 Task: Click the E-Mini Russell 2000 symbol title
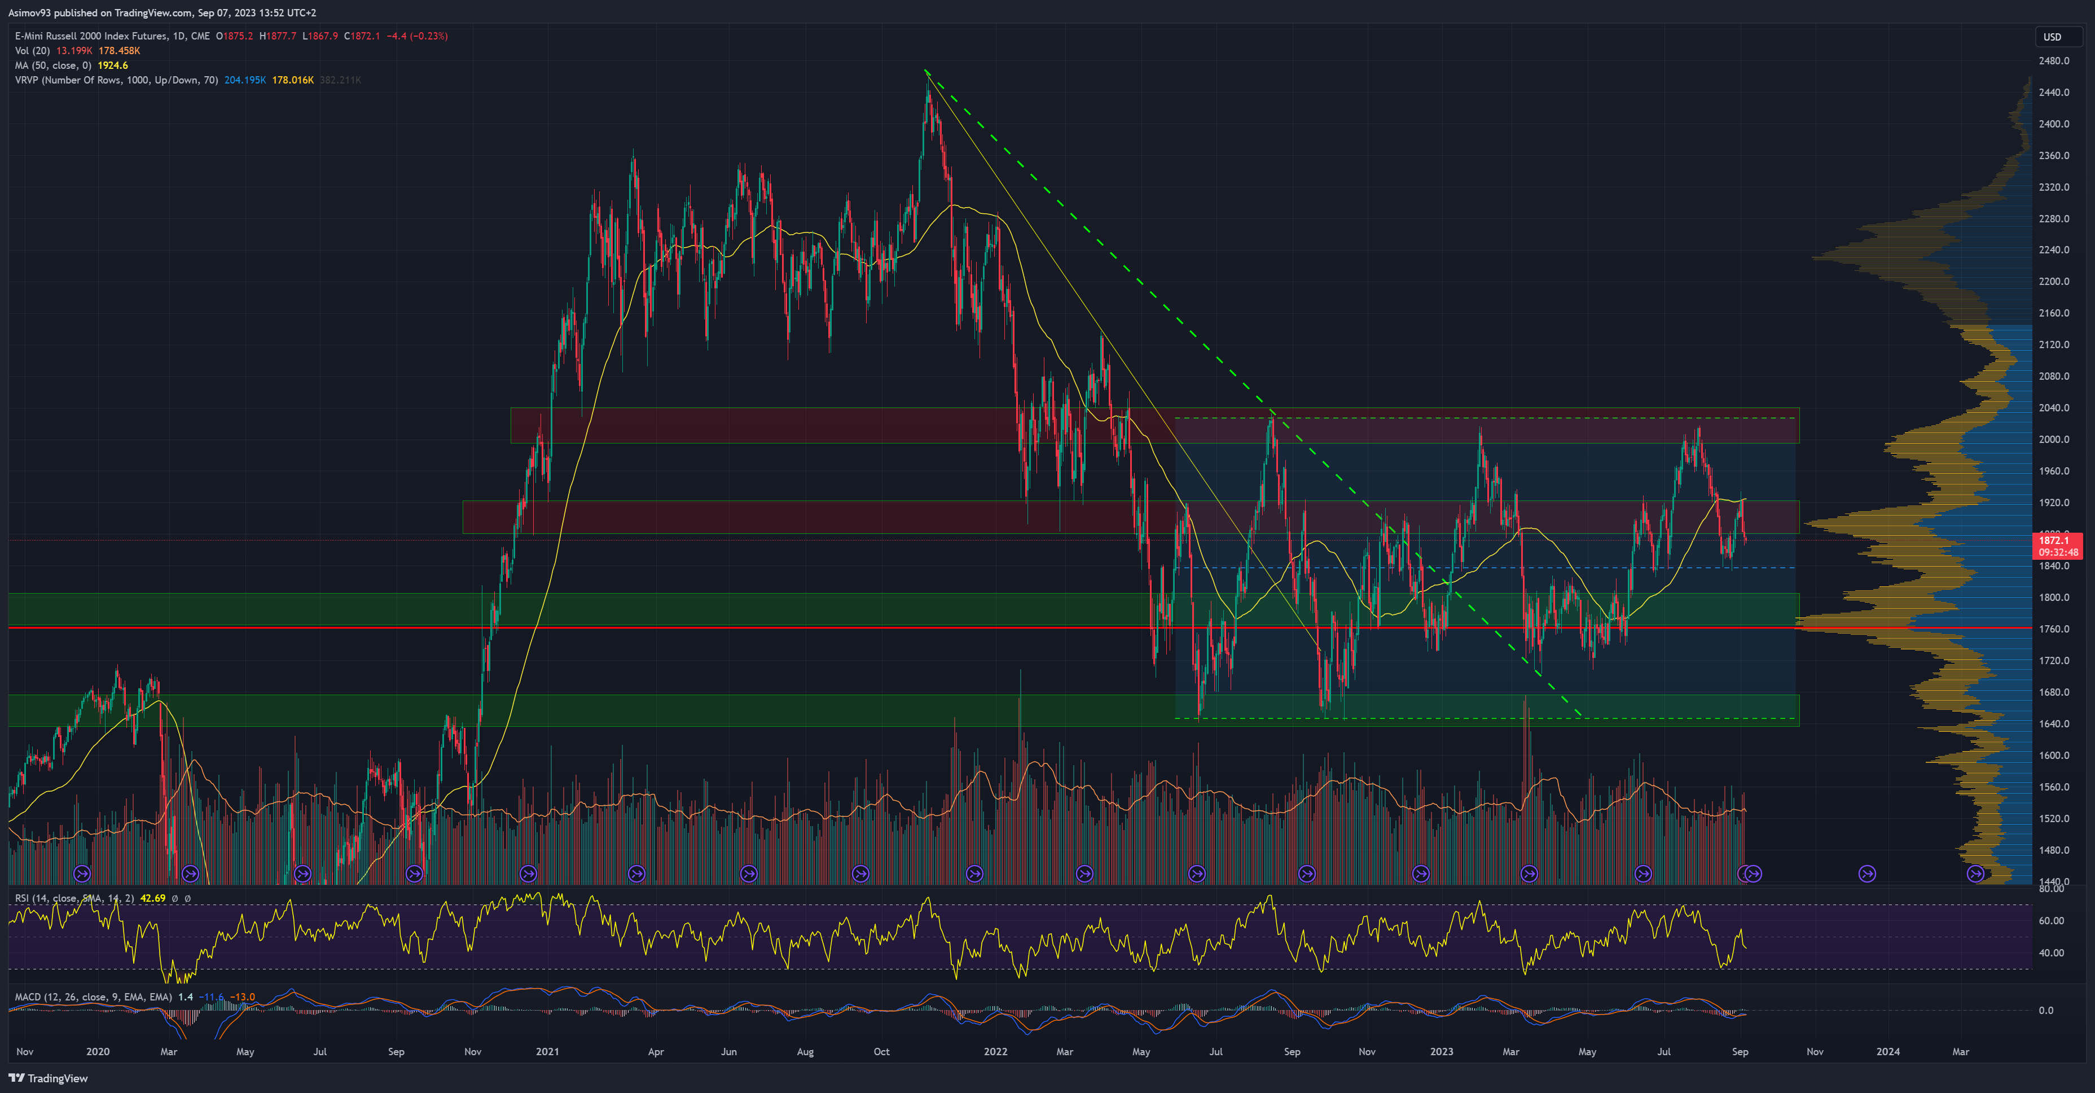point(91,36)
